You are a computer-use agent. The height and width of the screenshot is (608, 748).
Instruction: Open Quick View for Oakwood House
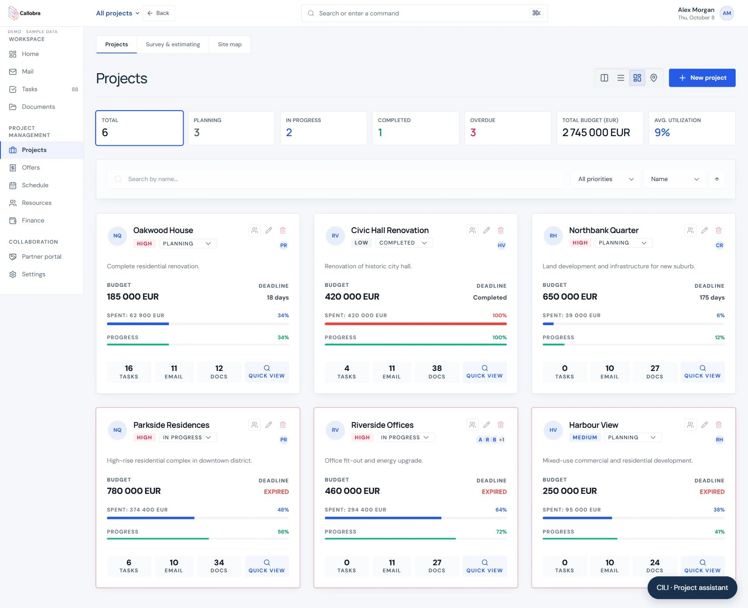267,372
